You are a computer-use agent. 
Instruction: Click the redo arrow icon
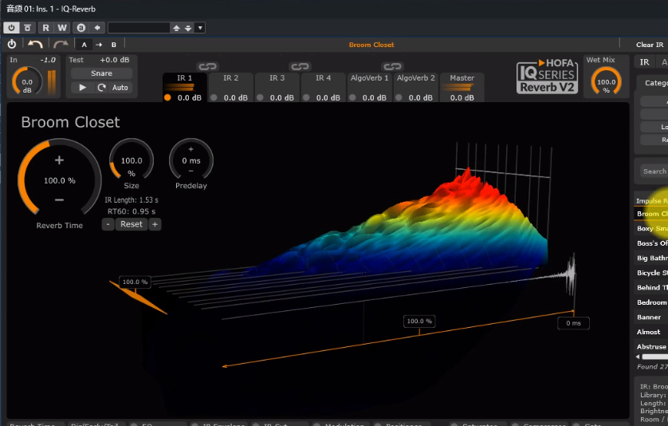point(61,45)
